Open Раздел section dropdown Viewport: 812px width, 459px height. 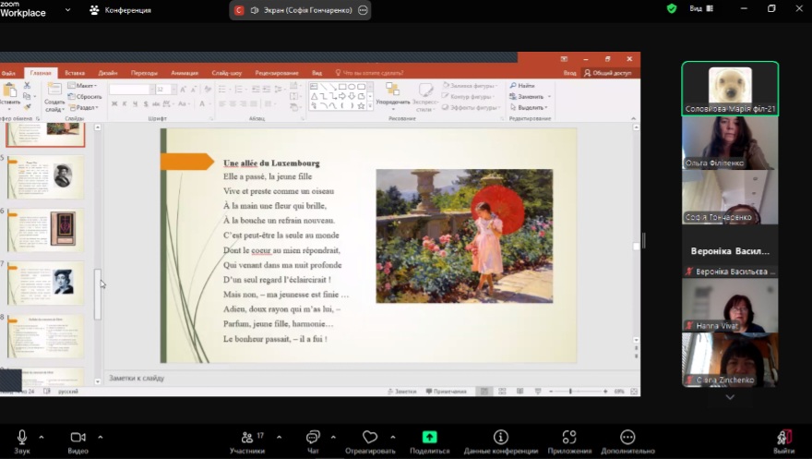pyautogui.click(x=83, y=108)
